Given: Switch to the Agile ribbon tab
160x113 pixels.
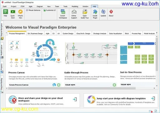Looking at the screenshot, I should 31,7.
